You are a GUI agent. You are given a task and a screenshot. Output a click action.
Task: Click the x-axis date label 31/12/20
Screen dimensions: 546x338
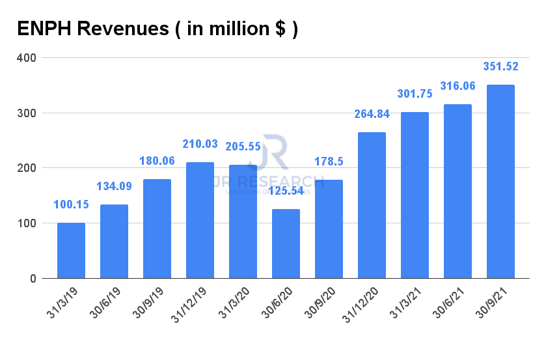click(361, 305)
